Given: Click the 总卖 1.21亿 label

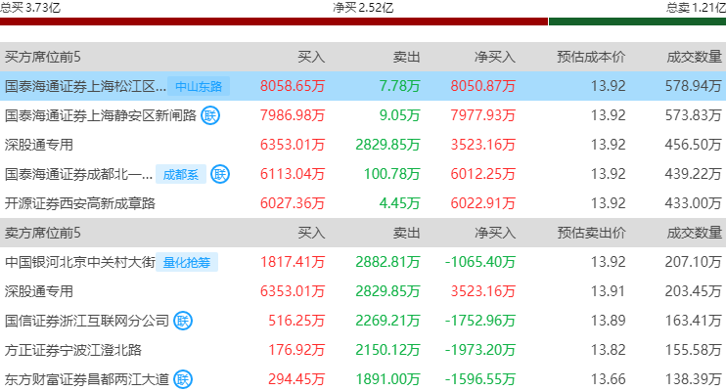Looking at the screenshot, I should pos(696,8).
